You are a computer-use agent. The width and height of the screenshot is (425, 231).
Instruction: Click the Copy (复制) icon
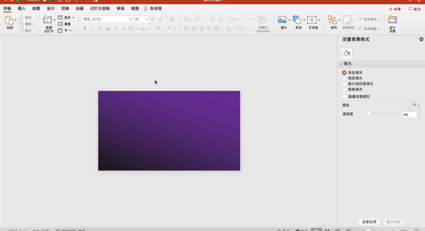coord(21,24)
